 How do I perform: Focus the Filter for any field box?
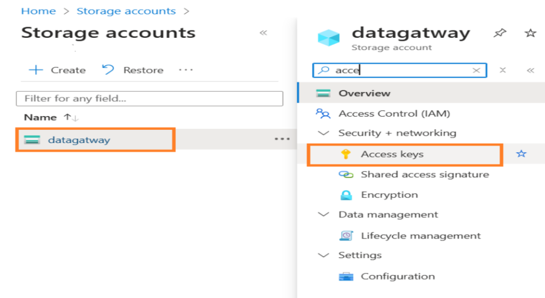[x=150, y=98]
